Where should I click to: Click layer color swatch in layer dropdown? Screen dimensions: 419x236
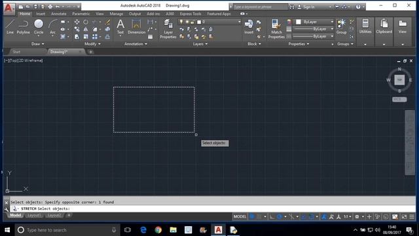199,22
